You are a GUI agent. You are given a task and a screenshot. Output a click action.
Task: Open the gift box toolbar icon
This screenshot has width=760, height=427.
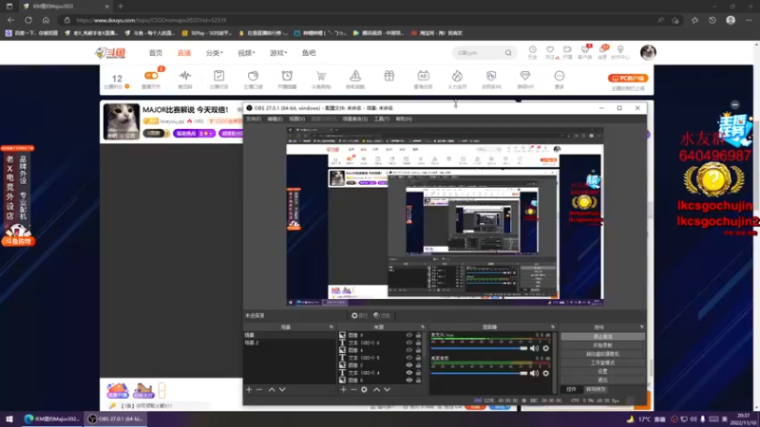pos(389,77)
